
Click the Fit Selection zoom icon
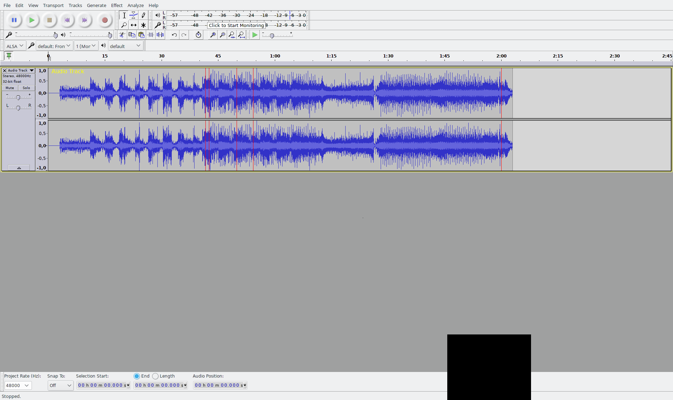[x=232, y=35]
